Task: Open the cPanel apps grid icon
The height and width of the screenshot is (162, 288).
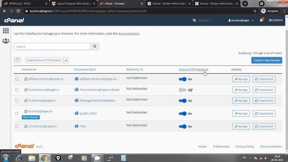Action: (6, 31)
